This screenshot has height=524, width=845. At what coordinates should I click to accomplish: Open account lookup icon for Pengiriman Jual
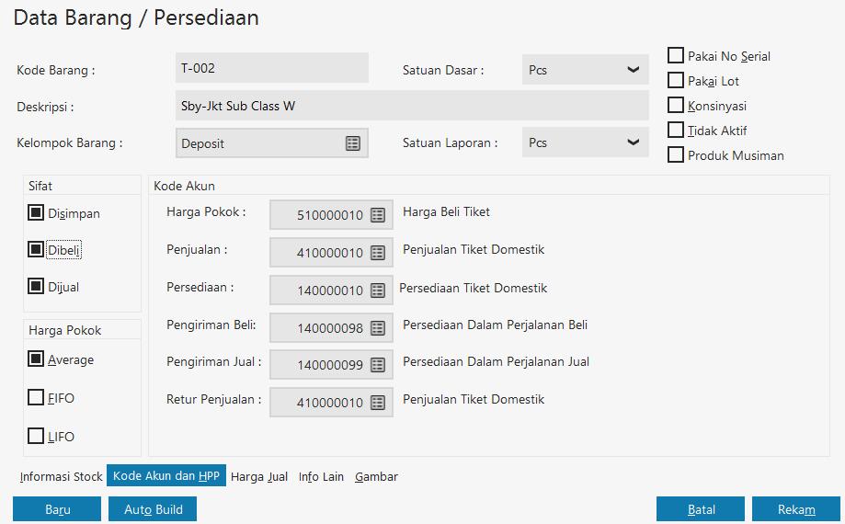[378, 365]
